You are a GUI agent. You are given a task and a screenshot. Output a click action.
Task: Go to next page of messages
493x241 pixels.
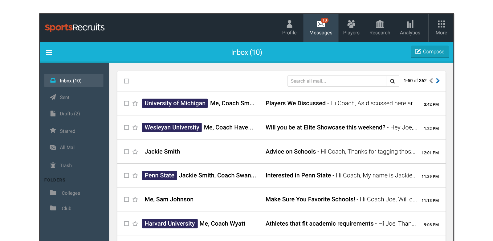tap(438, 81)
